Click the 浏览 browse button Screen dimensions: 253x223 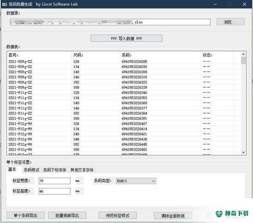pos(230,22)
